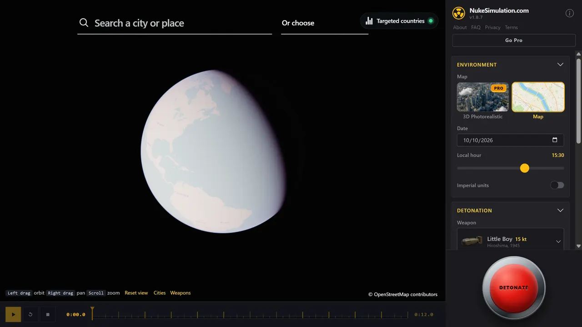The width and height of the screenshot is (582, 327).
Task: Click the Search a city or place field
Action: pos(175,23)
